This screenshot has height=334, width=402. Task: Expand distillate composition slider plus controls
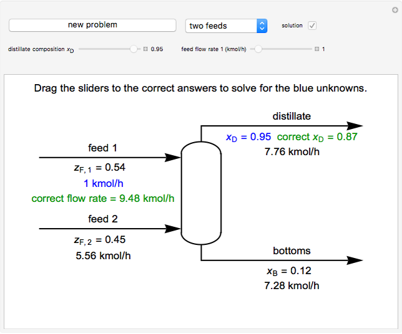pos(145,49)
